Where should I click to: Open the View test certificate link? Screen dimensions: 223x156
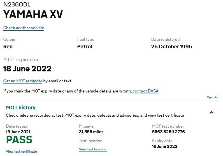21,152
